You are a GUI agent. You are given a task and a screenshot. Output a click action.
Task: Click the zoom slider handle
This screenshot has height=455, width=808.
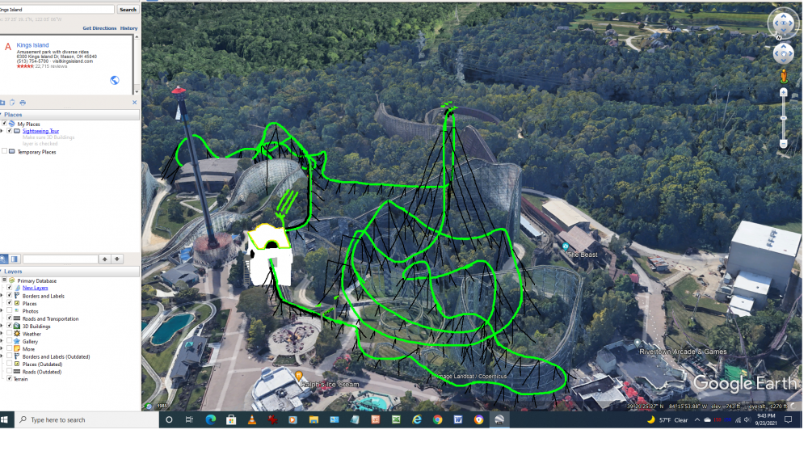783,118
